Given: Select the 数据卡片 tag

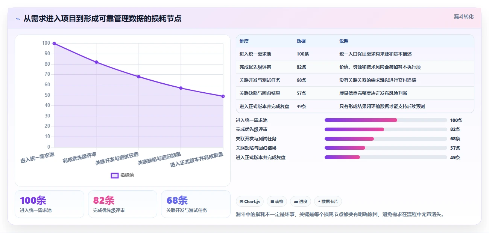Looking at the screenshot, I should pyautogui.click(x=328, y=201).
